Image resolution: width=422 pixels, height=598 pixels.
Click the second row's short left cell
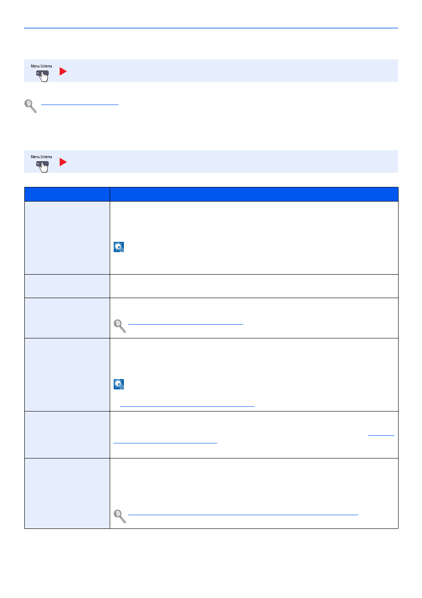[67, 286]
